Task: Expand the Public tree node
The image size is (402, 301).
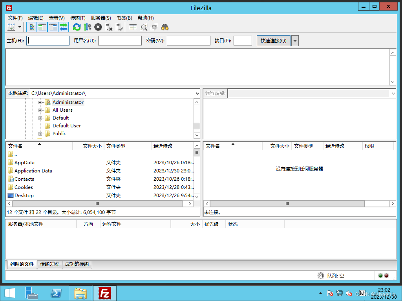Action: pos(40,134)
